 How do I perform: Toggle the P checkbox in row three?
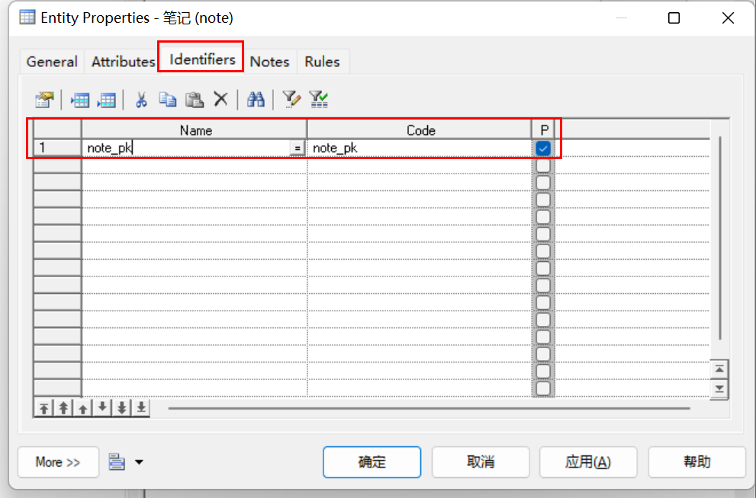pos(543,182)
